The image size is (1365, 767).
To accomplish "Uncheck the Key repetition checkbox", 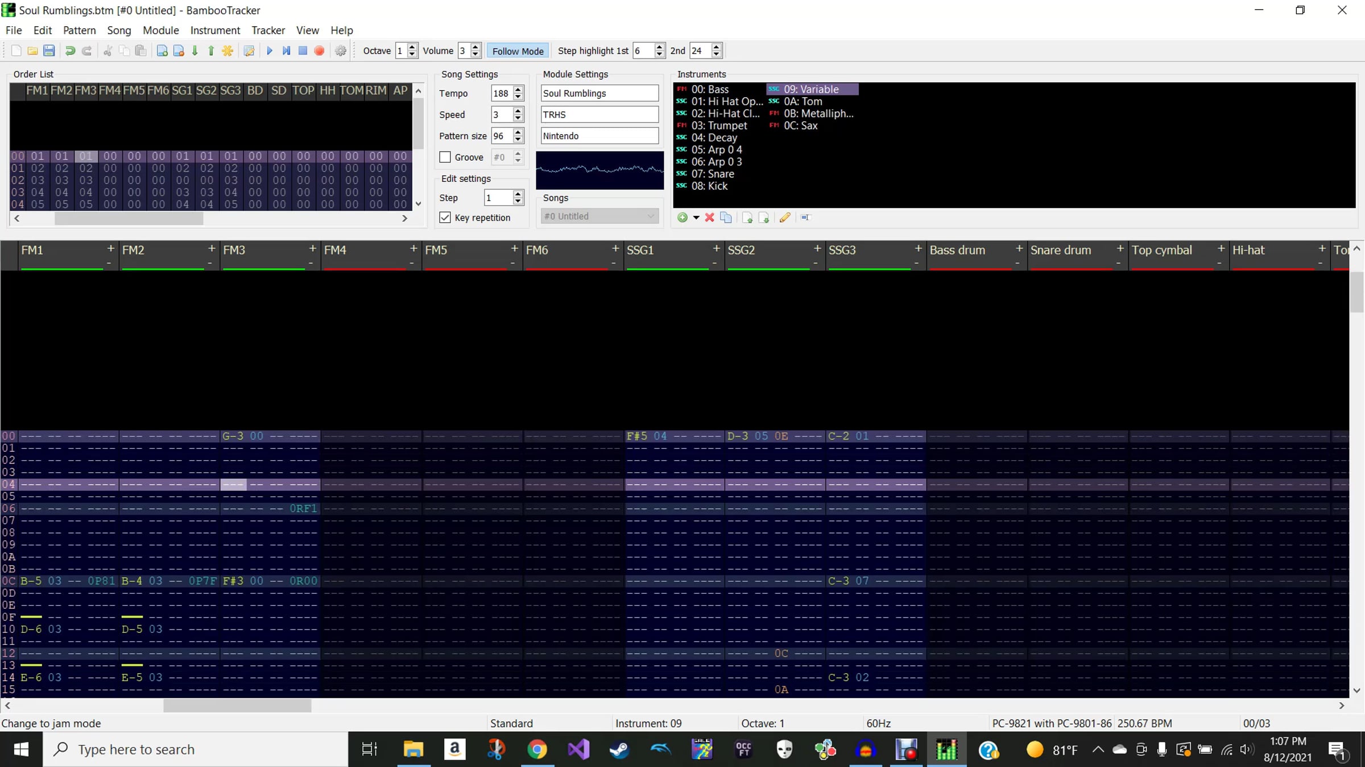I will (x=445, y=218).
